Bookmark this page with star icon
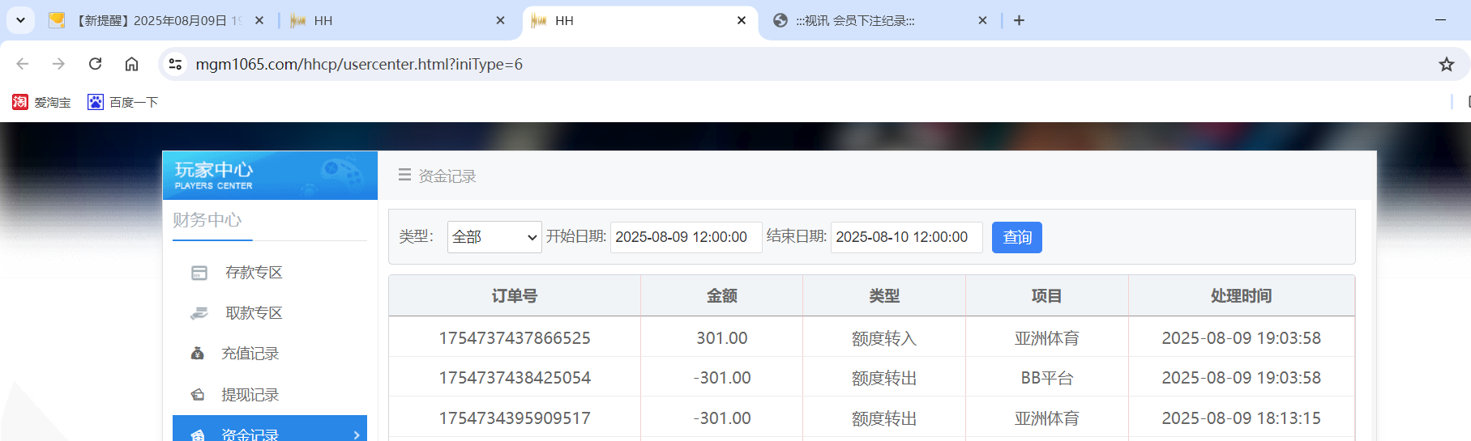Screen dimensions: 1471x441 click(x=1446, y=64)
